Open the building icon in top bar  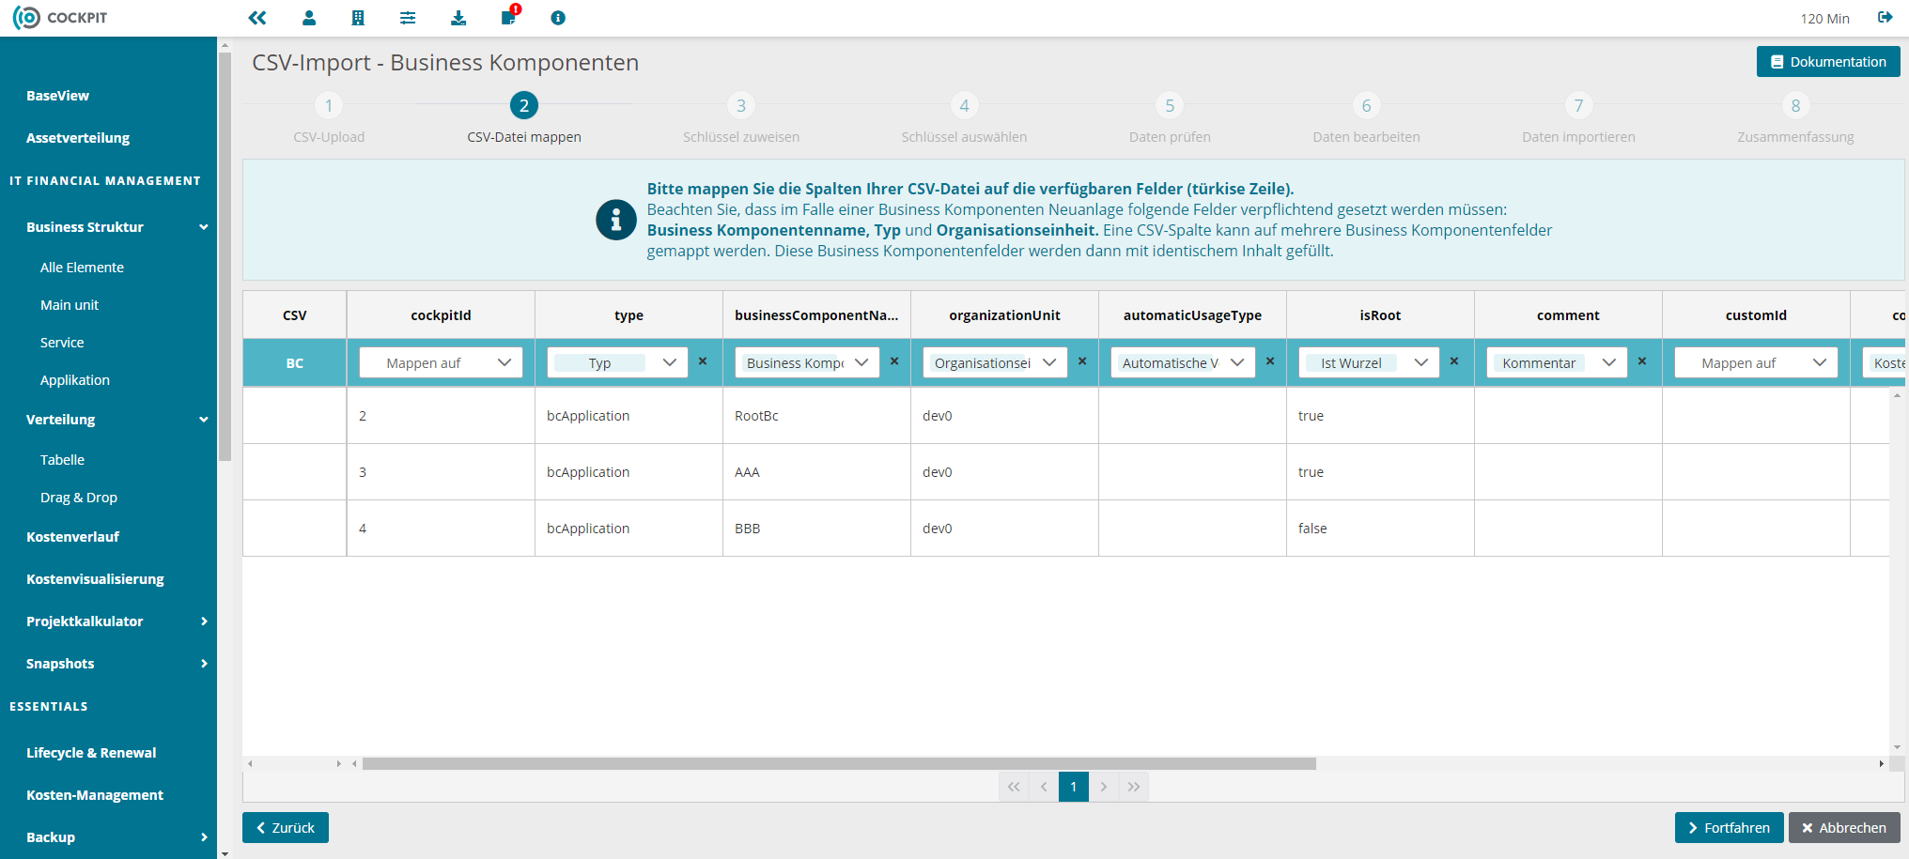click(x=358, y=18)
